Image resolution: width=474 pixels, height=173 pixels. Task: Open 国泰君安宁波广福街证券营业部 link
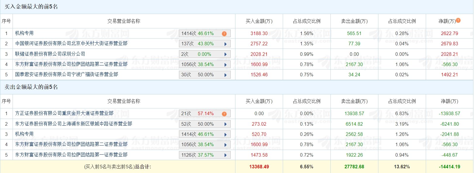click(x=67, y=75)
